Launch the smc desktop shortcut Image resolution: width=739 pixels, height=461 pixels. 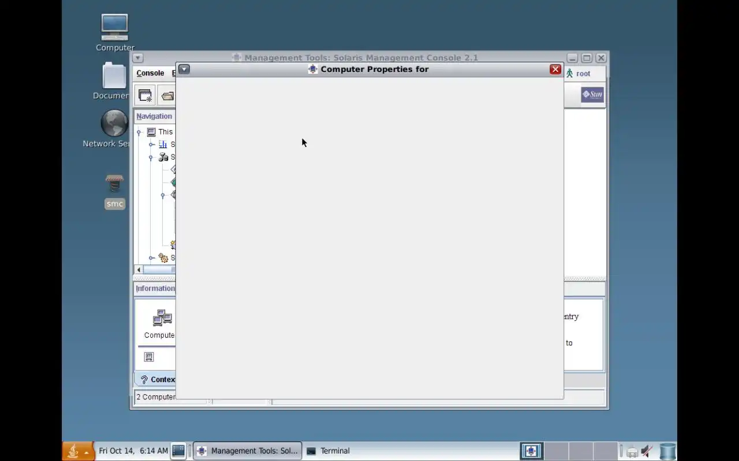click(114, 184)
